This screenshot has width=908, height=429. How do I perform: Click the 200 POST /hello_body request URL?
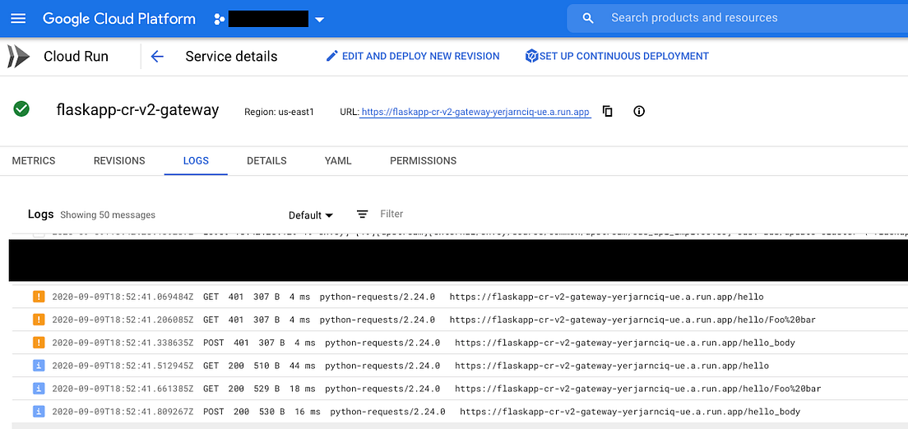[630, 413]
